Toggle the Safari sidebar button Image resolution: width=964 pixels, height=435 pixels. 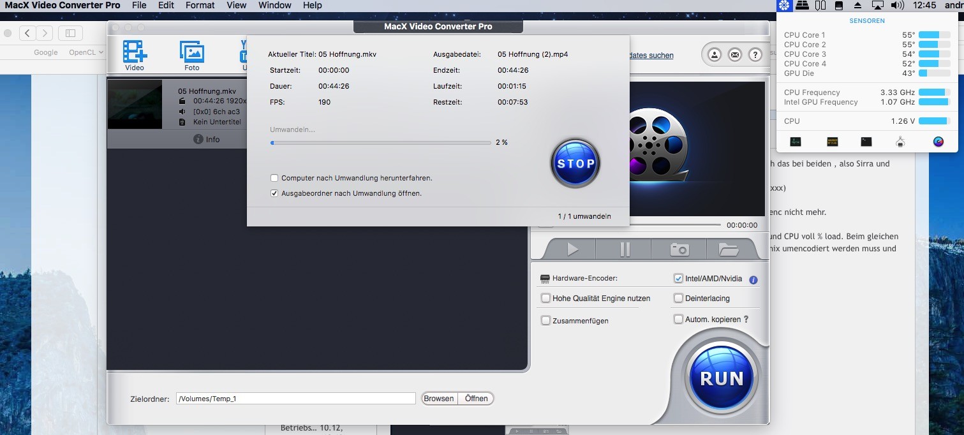(71, 33)
